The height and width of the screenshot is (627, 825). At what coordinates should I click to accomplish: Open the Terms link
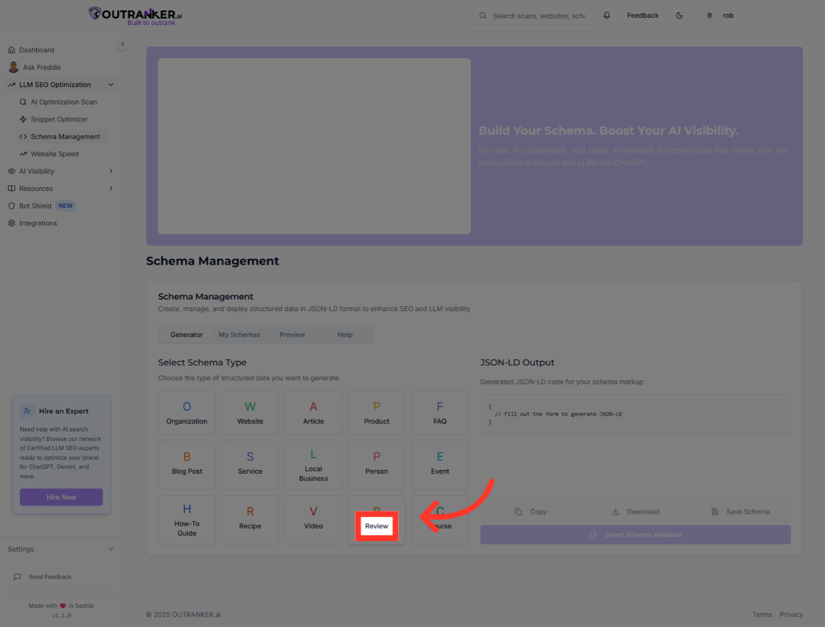762,615
